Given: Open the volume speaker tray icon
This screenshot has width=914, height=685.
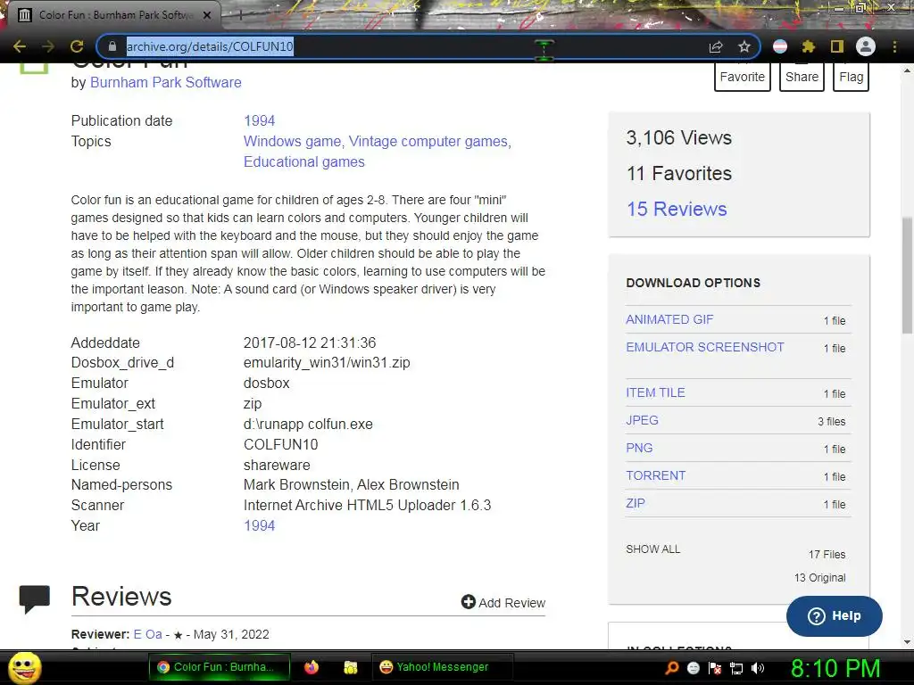Looking at the screenshot, I should 758,668.
